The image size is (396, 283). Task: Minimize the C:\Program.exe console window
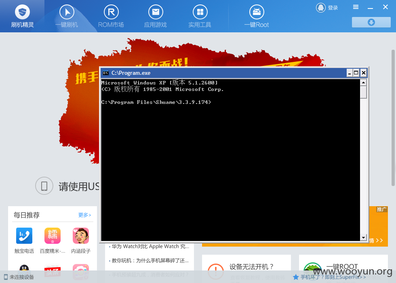click(x=350, y=73)
